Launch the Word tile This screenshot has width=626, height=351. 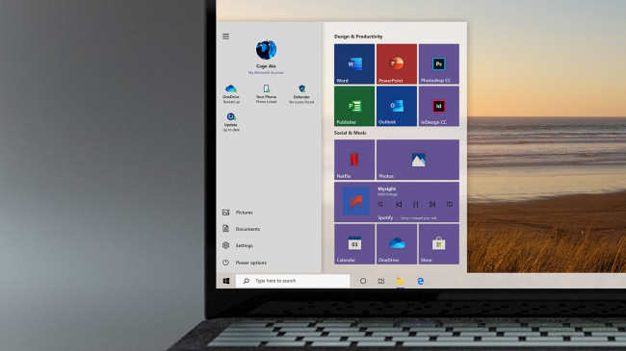354,63
